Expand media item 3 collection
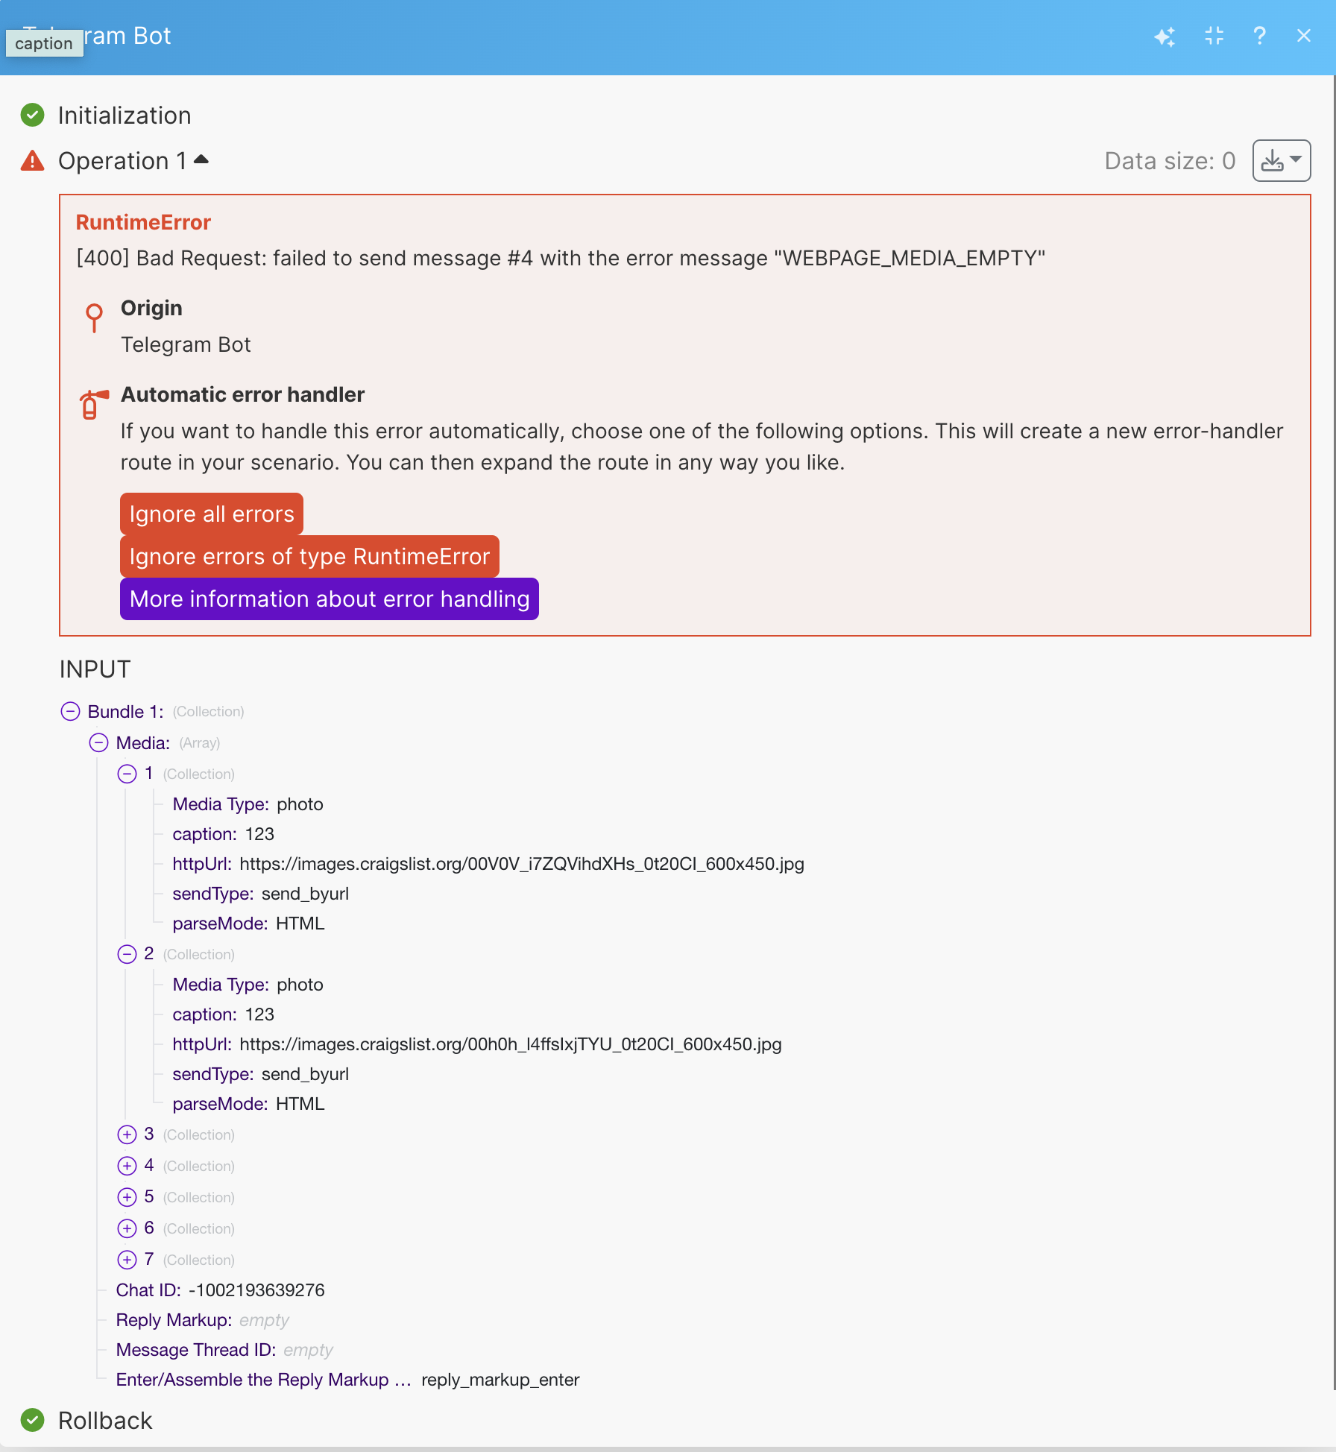Screen dimensions: 1336x1452 coord(127,1134)
